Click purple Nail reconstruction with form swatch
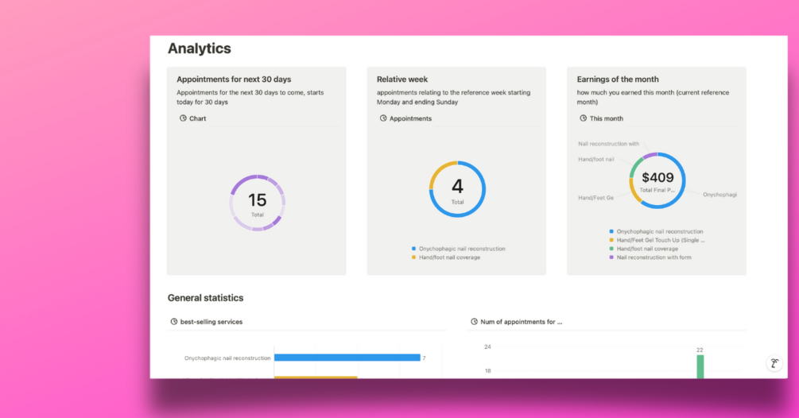799x418 pixels. coord(611,257)
